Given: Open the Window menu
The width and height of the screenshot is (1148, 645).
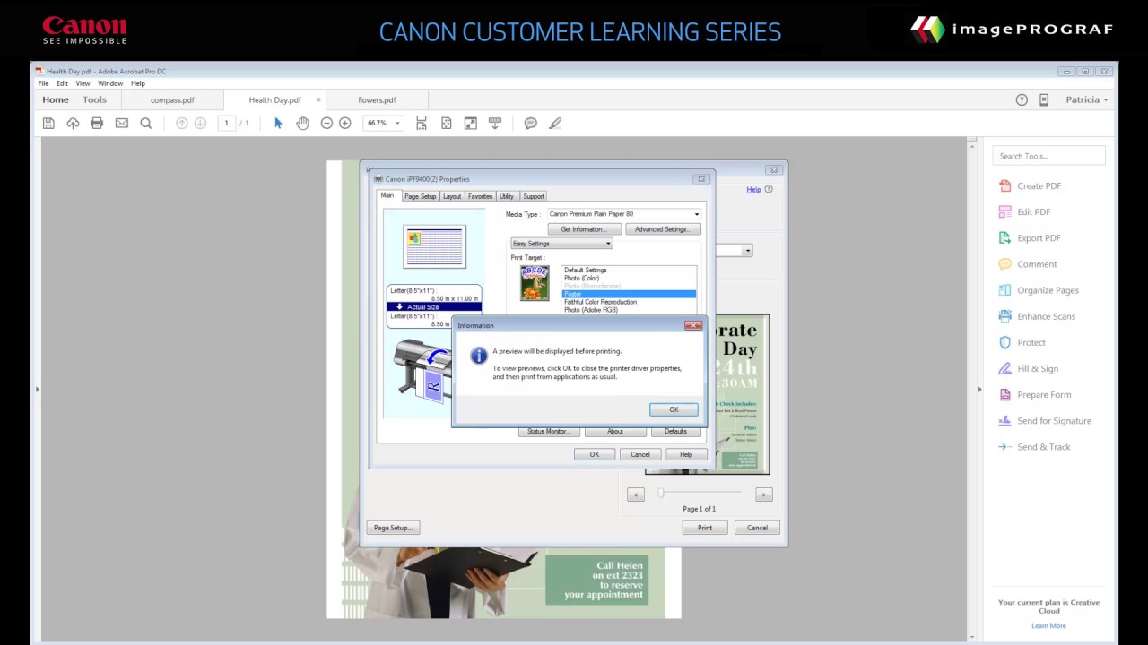Looking at the screenshot, I should coord(110,83).
